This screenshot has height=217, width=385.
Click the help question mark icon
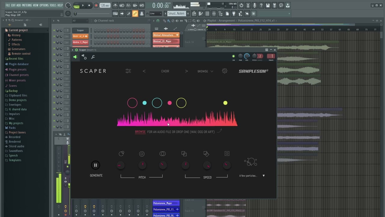pyautogui.click(x=261, y=5)
